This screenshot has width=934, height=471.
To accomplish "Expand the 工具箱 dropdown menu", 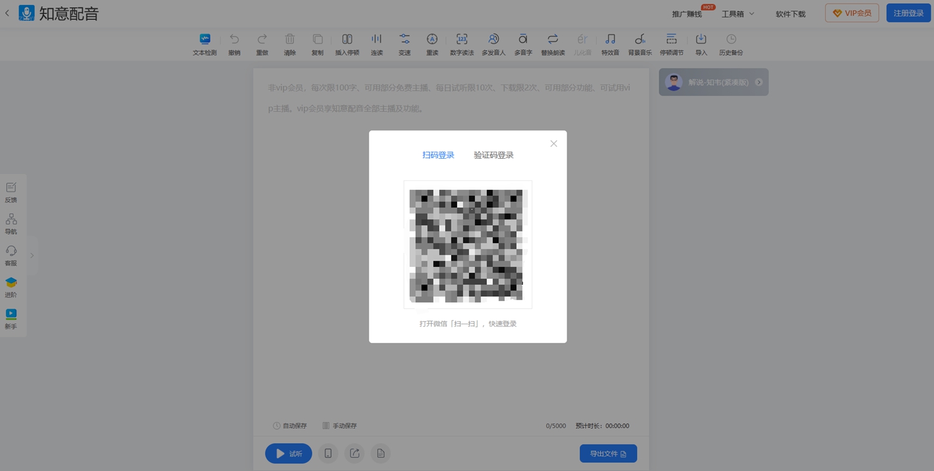I will click(738, 14).
